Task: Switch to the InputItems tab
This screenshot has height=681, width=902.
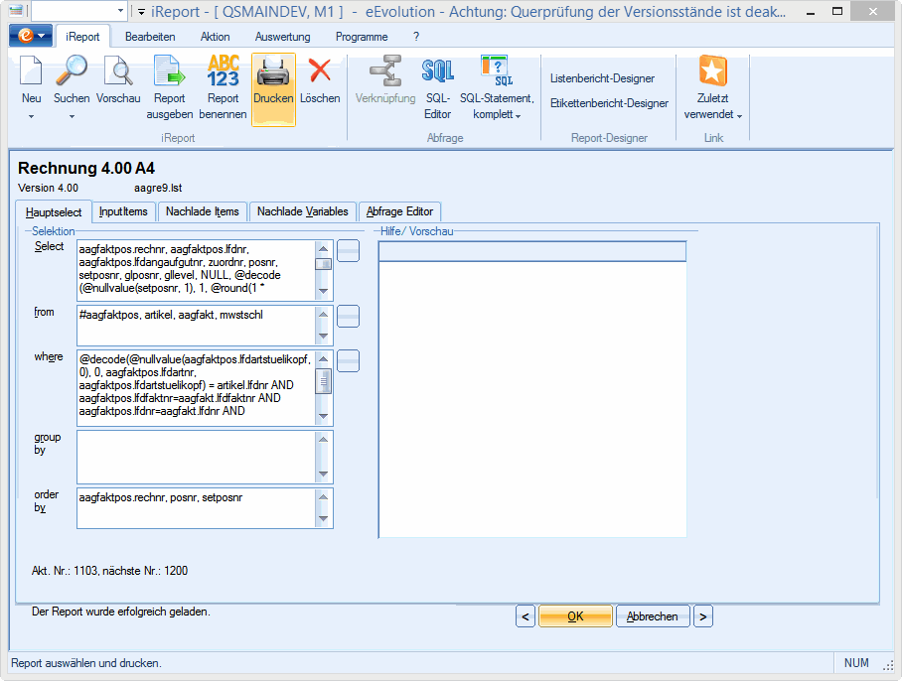Action: coord(123,211)
